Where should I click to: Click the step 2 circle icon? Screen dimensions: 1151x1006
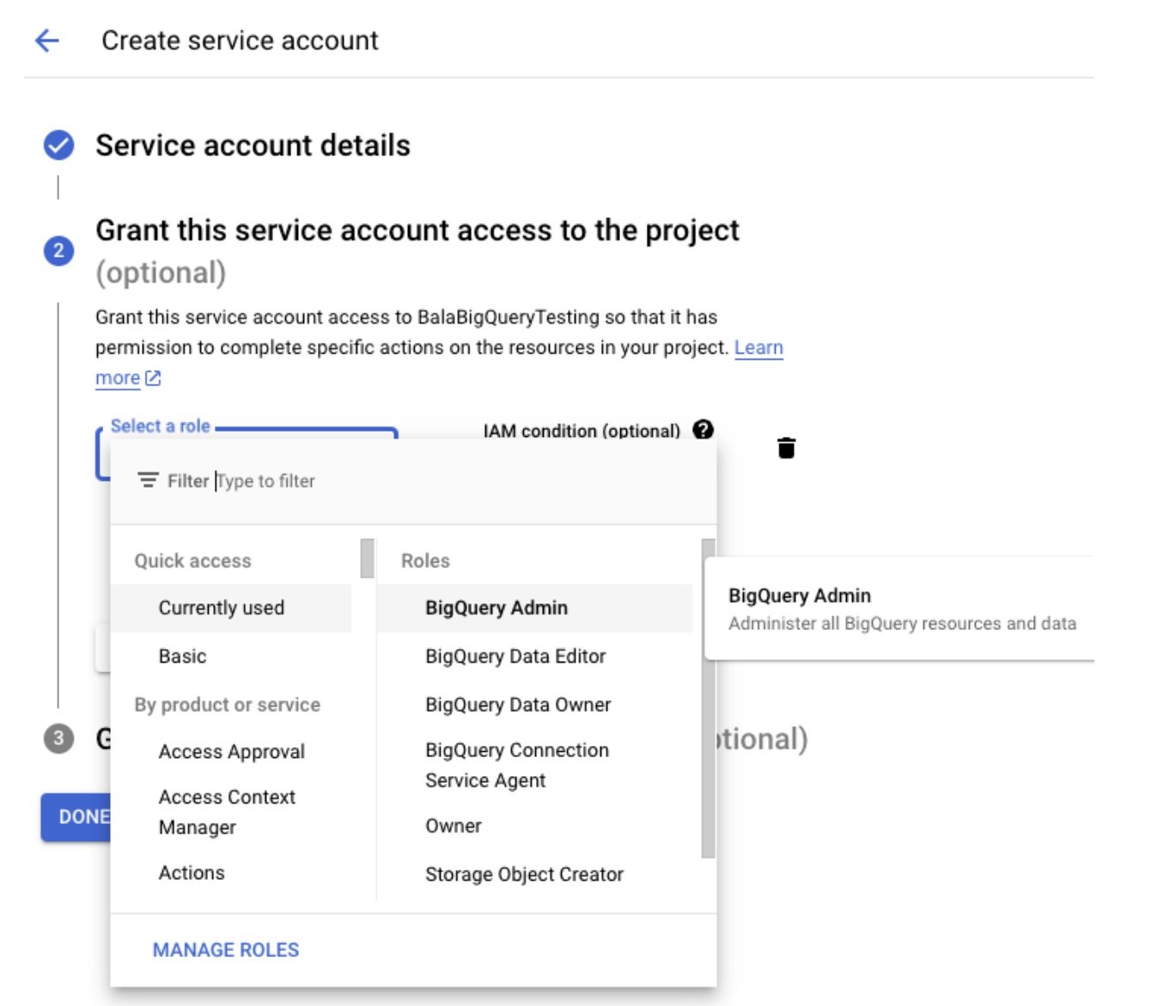(58, 251)
